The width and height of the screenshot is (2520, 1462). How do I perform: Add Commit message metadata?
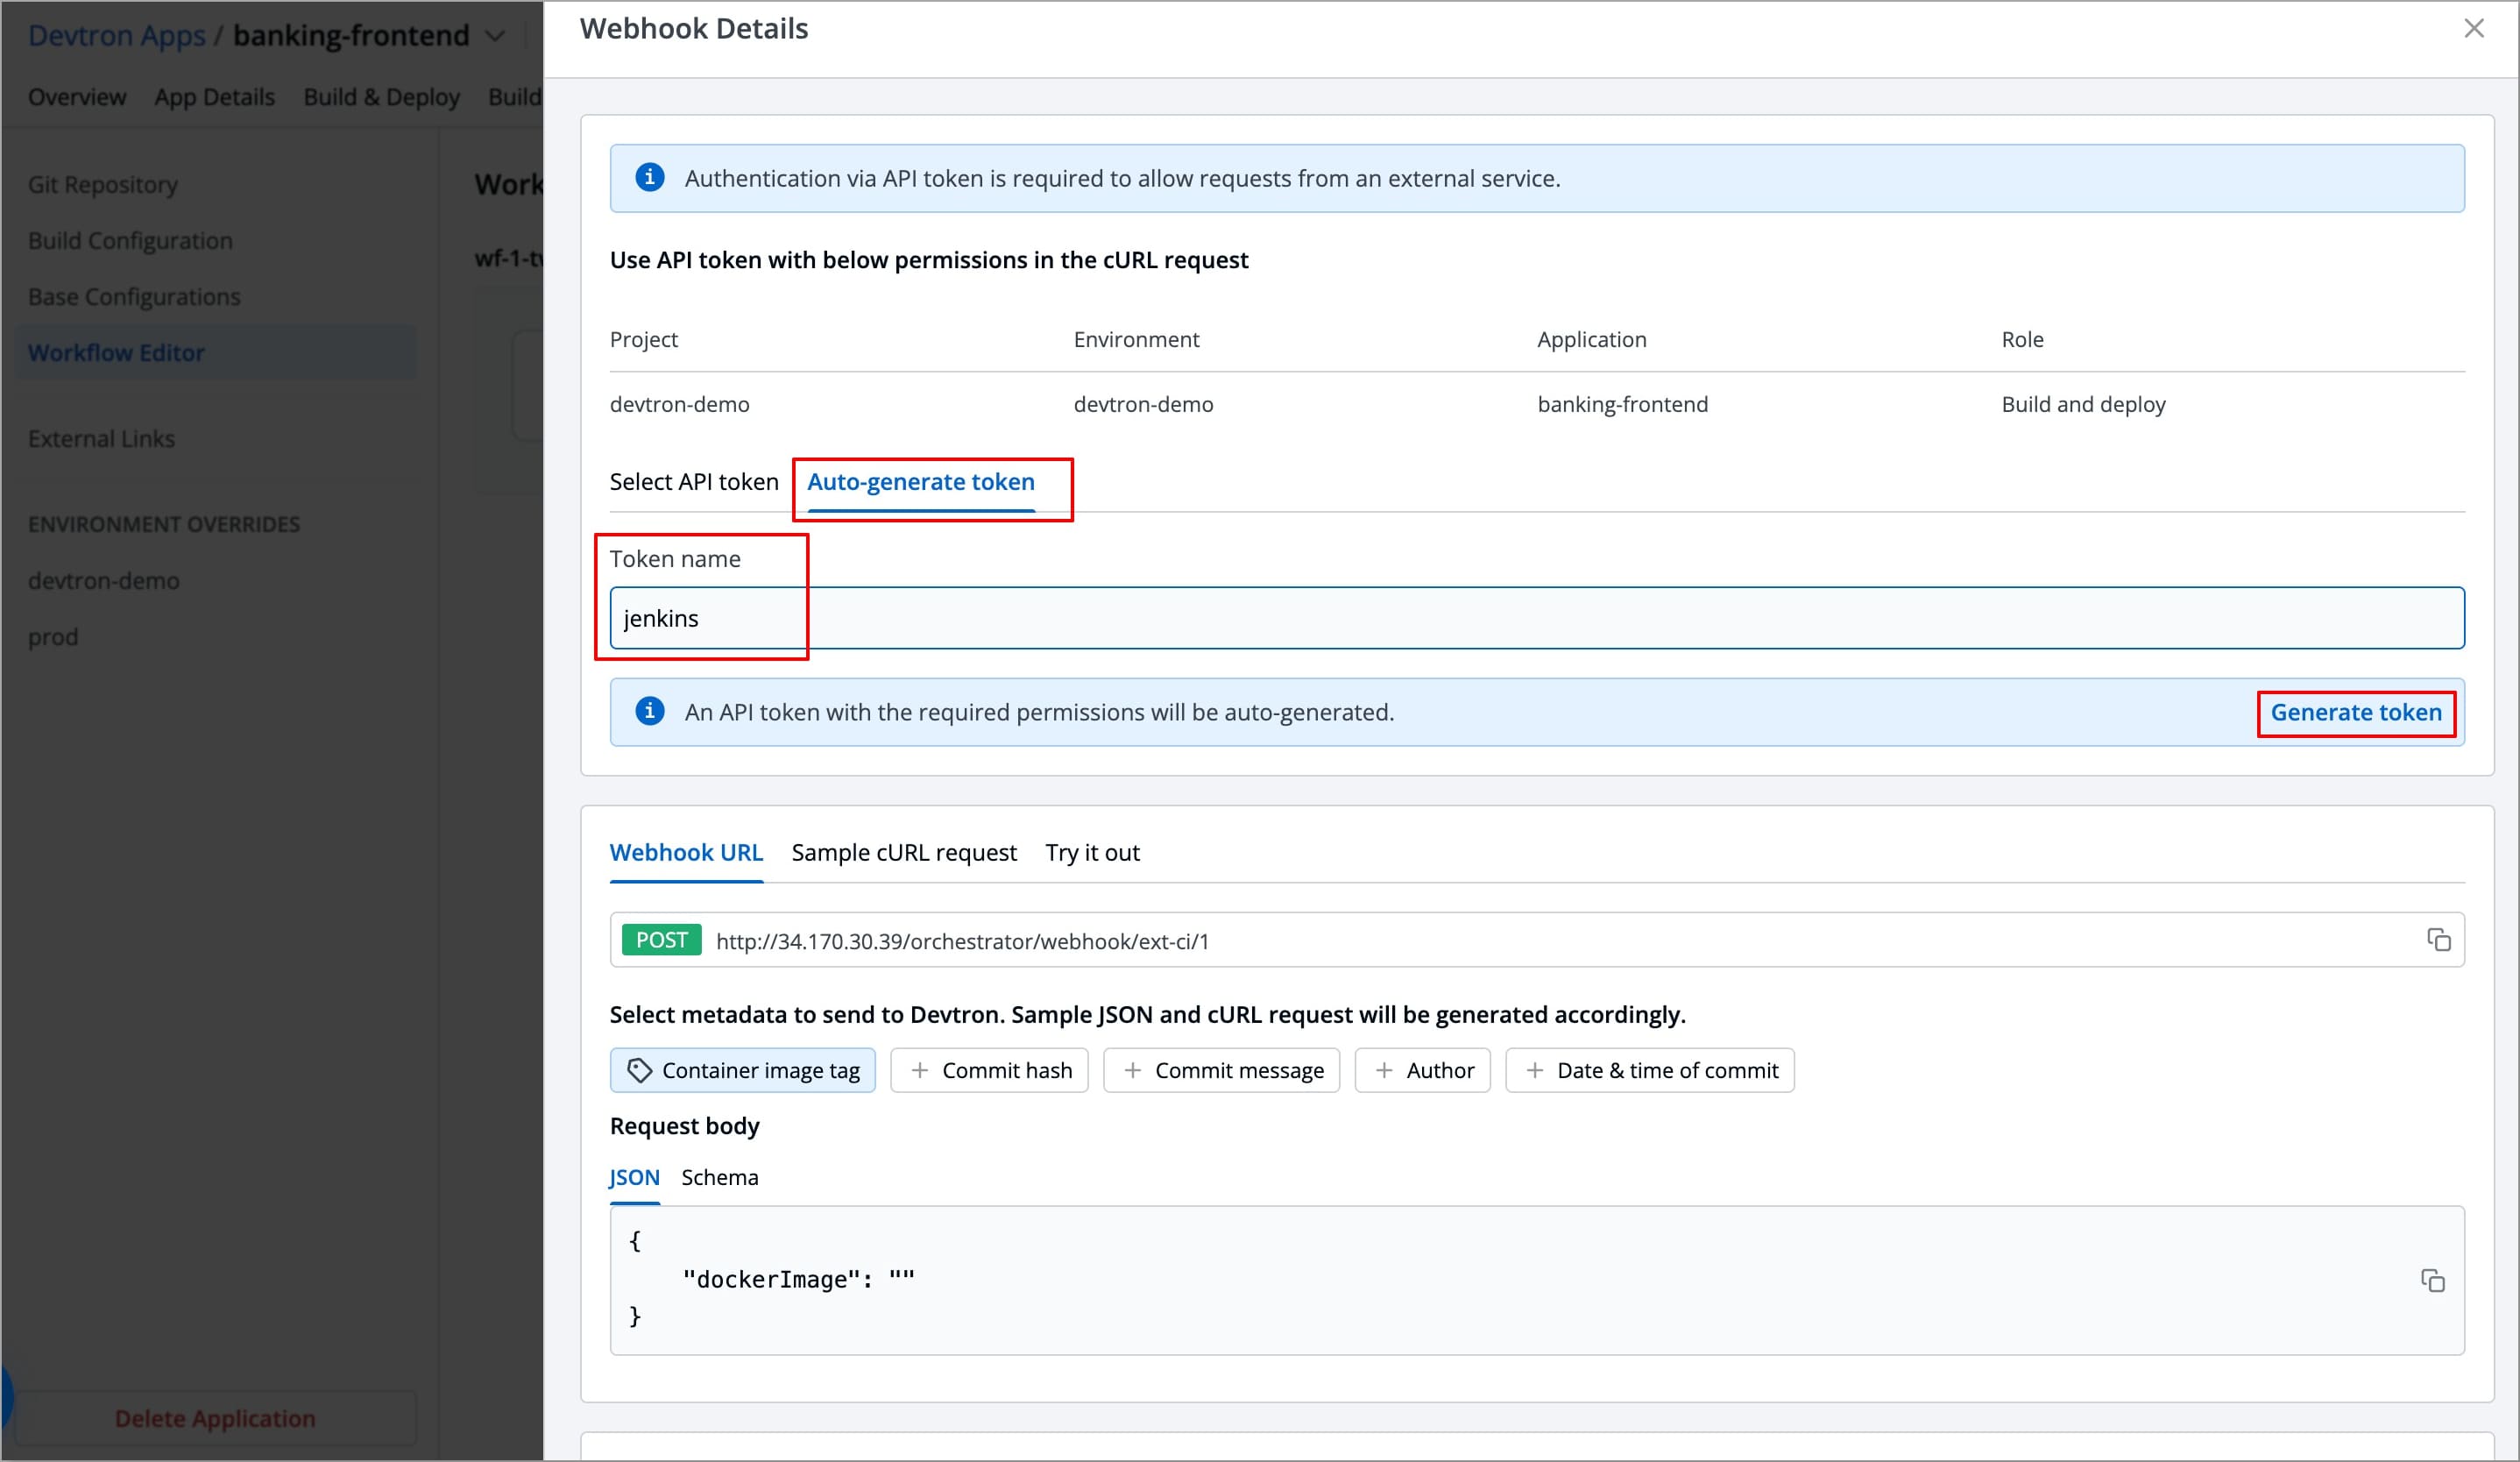point(1221,1070)
